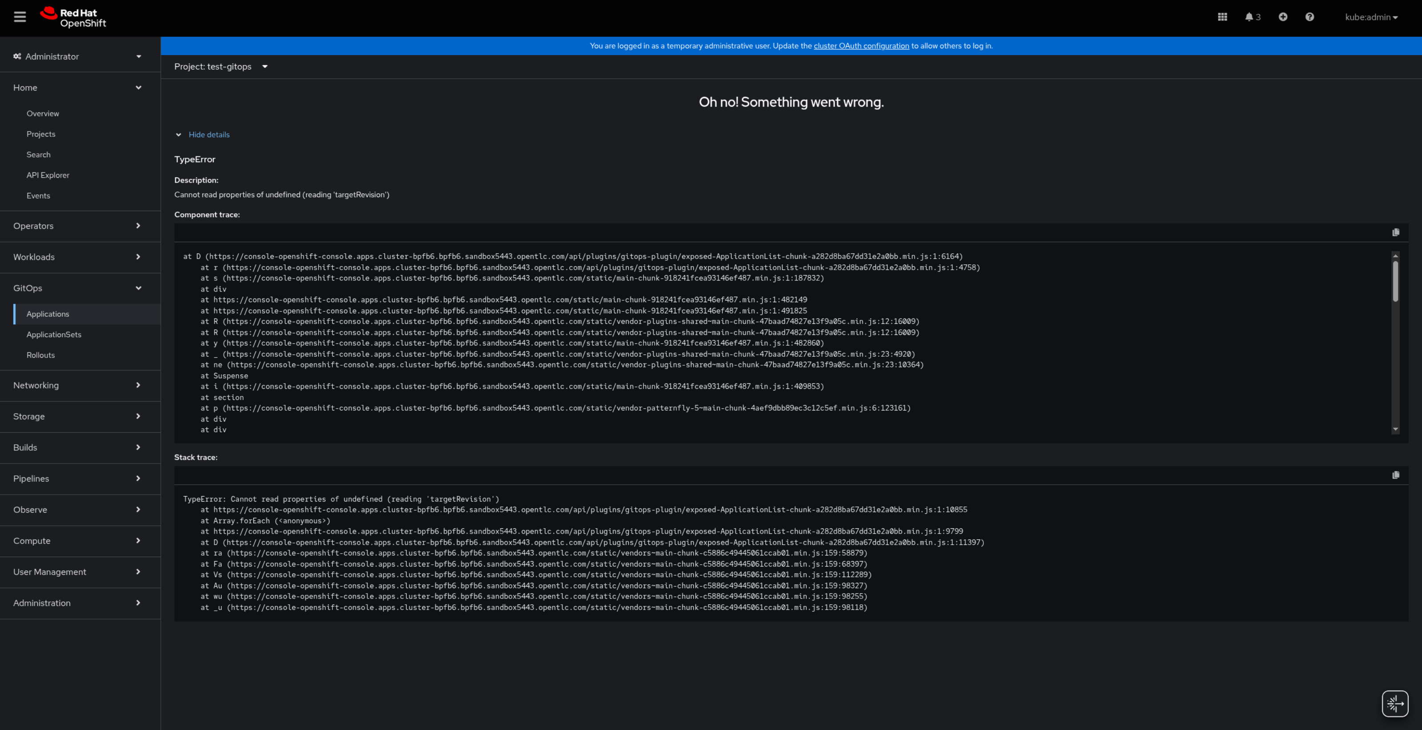Screen dimensions: 1422x730
Task: Click the Red Hat OpenShift logo
Action: [x=73, y=17]
